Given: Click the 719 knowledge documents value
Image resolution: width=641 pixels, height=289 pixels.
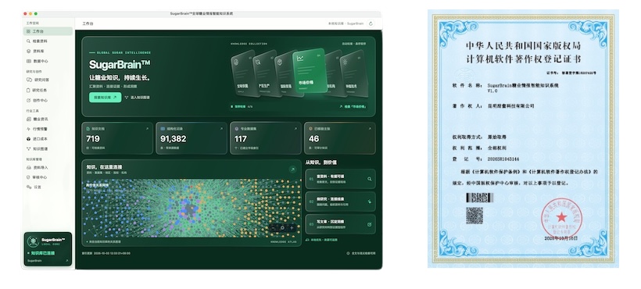Looking at the screenshot, I should (93, 139).
